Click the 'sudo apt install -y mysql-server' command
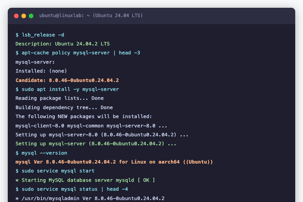 [70, 89]
